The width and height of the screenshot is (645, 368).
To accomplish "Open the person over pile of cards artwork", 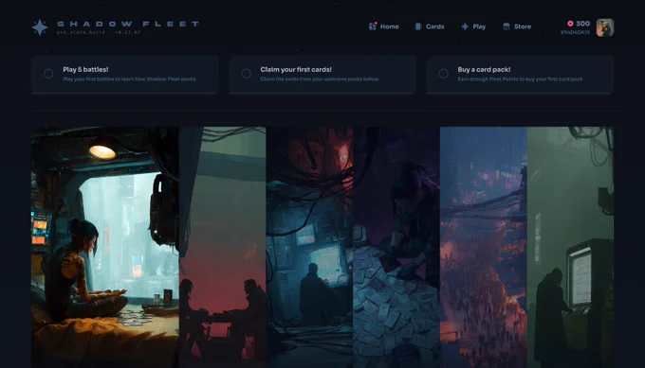I will click(x=396, y=248).
